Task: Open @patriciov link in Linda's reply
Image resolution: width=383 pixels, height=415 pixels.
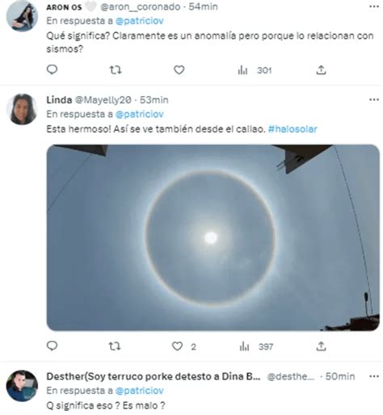Action: (140, 114)
